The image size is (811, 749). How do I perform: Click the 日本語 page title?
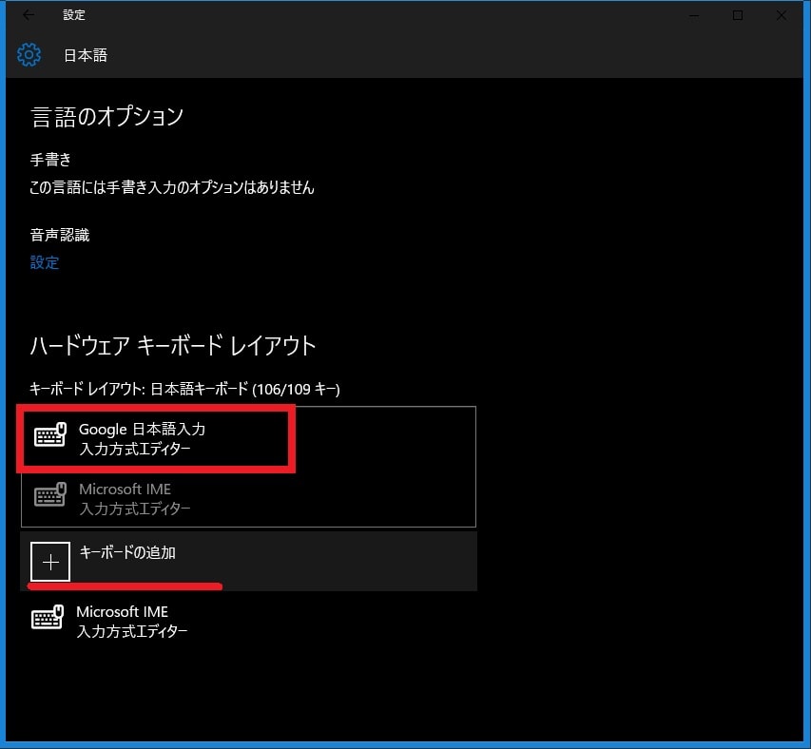point(86,55)
